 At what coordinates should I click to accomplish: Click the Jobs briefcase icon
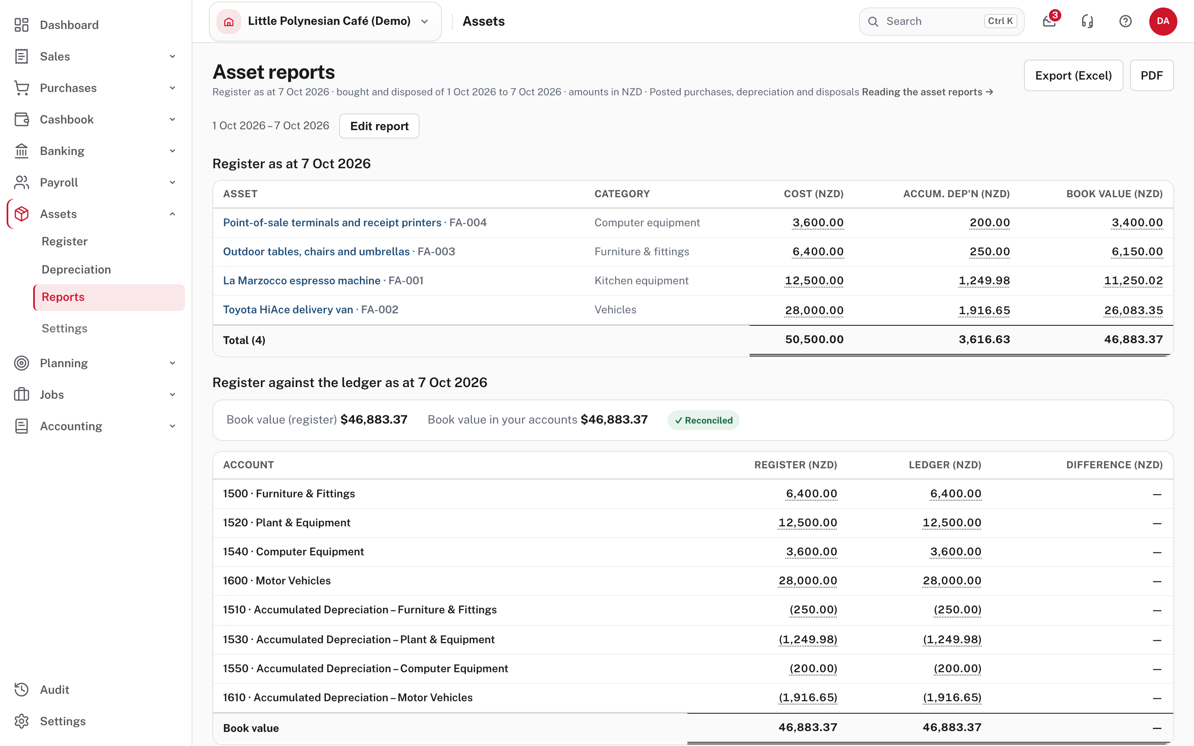21,395
